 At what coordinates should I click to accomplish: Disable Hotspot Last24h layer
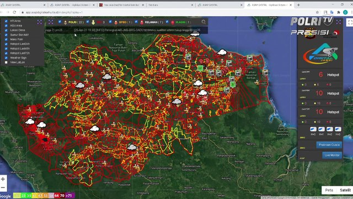[x=6, y=44]
